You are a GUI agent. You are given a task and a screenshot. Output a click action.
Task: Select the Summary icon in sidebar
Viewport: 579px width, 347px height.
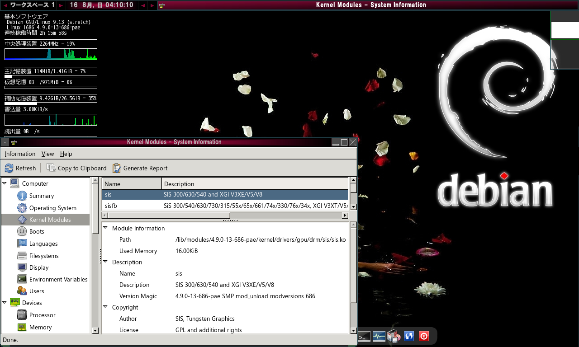[22, 196]
